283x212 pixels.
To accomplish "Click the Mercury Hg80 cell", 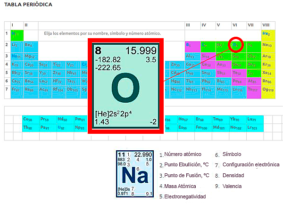I will click(x=177, y=82).
